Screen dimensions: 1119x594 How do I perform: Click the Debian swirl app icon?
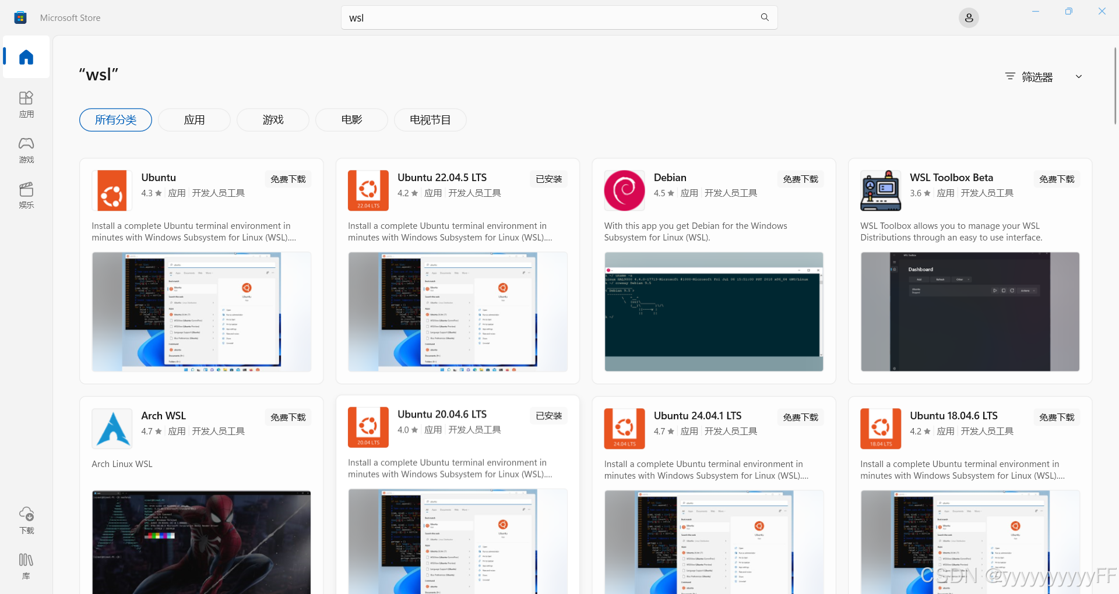pos(624,190)
